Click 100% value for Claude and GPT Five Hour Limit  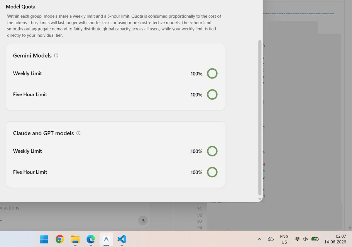point(197,172)
